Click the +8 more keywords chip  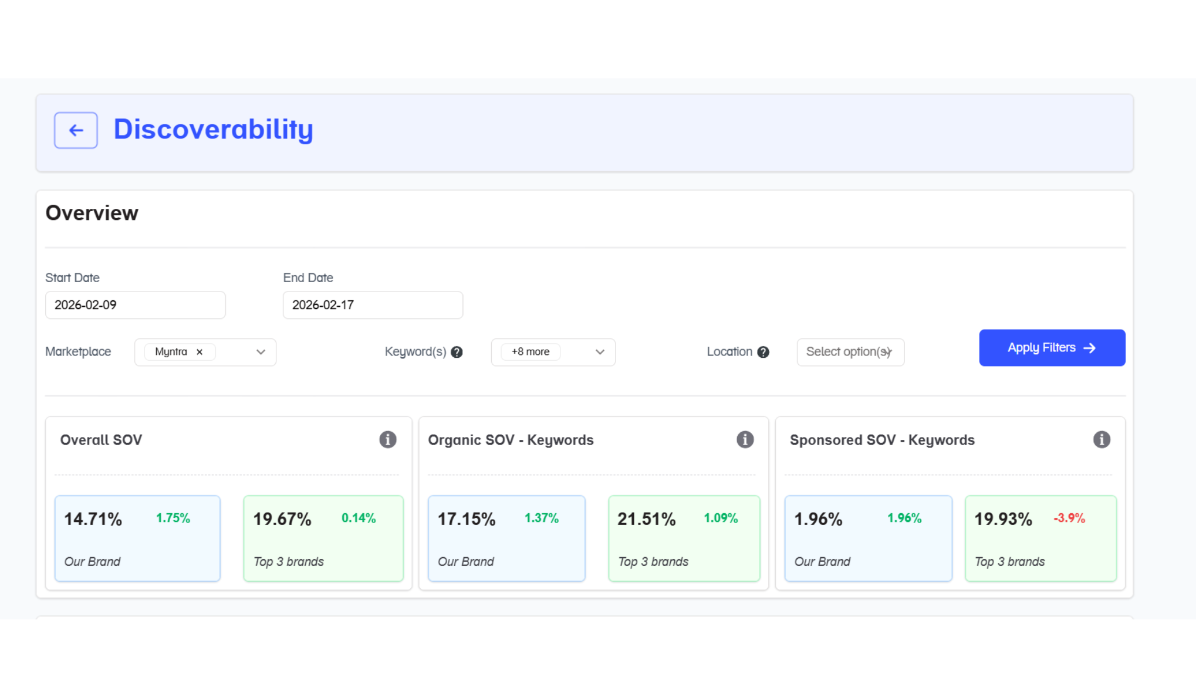click(531, 352)
